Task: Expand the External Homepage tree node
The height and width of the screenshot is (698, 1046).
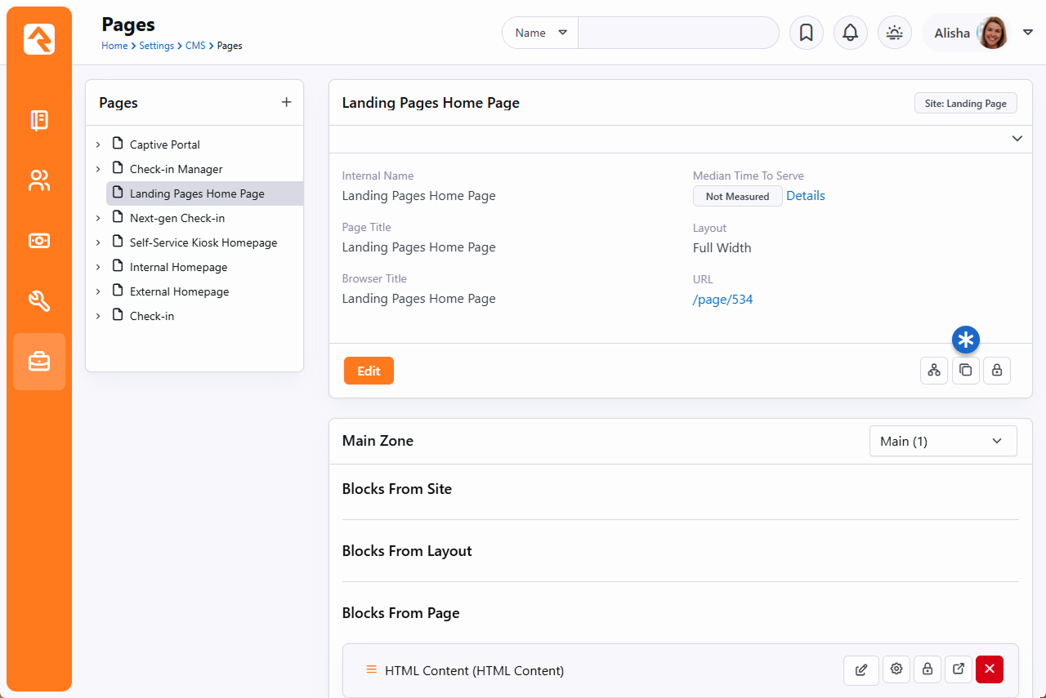Action: (x=98, y=291)
